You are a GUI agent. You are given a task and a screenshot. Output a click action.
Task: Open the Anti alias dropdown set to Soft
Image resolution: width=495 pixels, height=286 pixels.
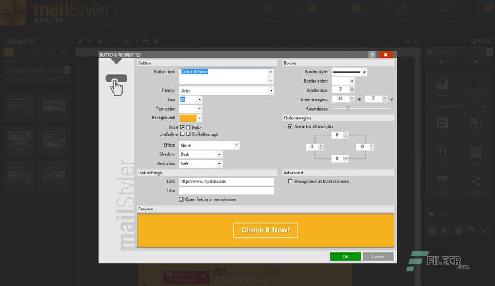201,164
